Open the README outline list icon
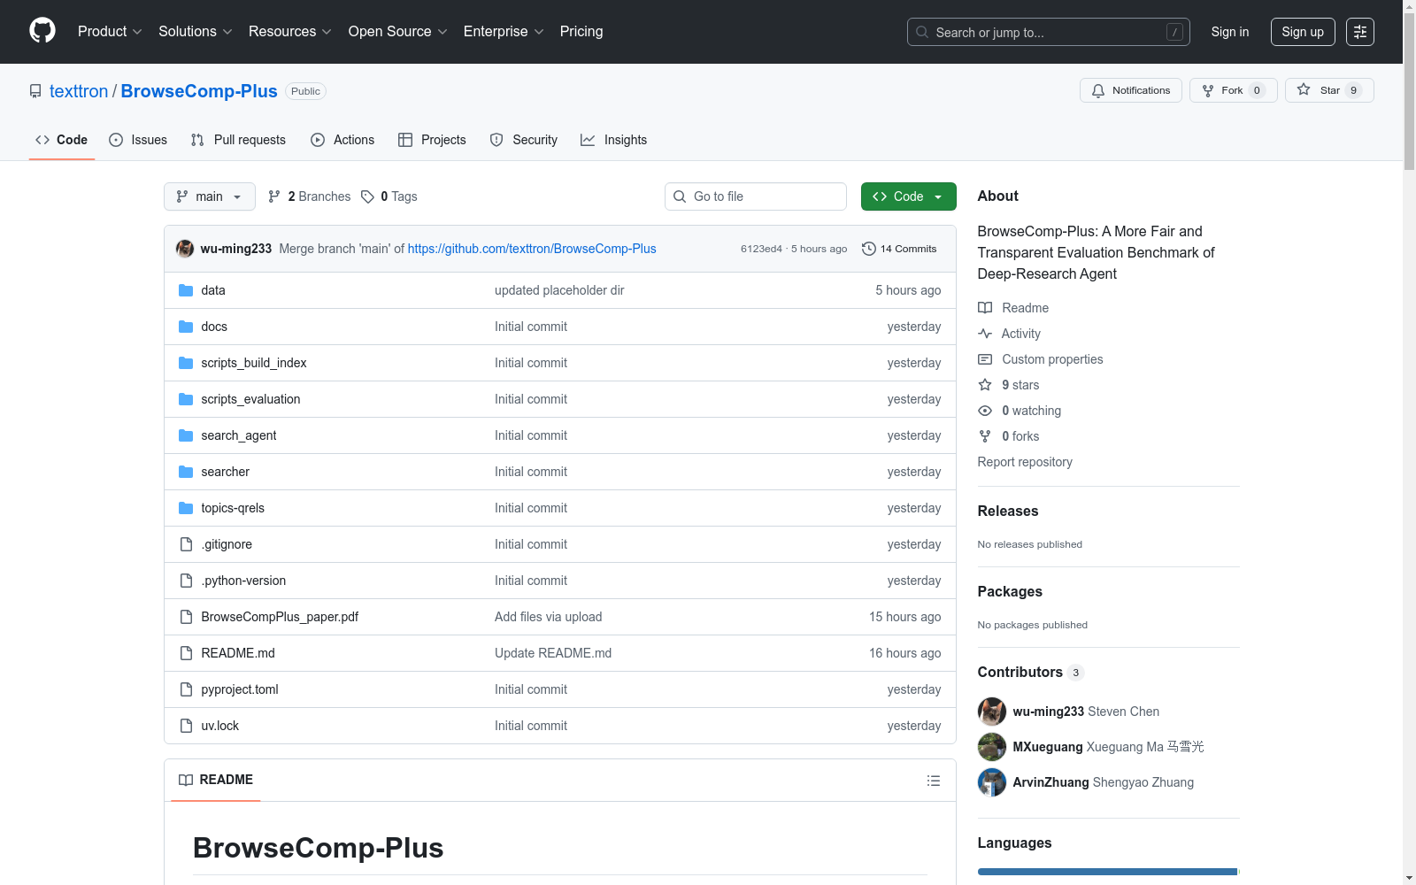Screen dimensions: 1416x885 click(x=933, y=781)
